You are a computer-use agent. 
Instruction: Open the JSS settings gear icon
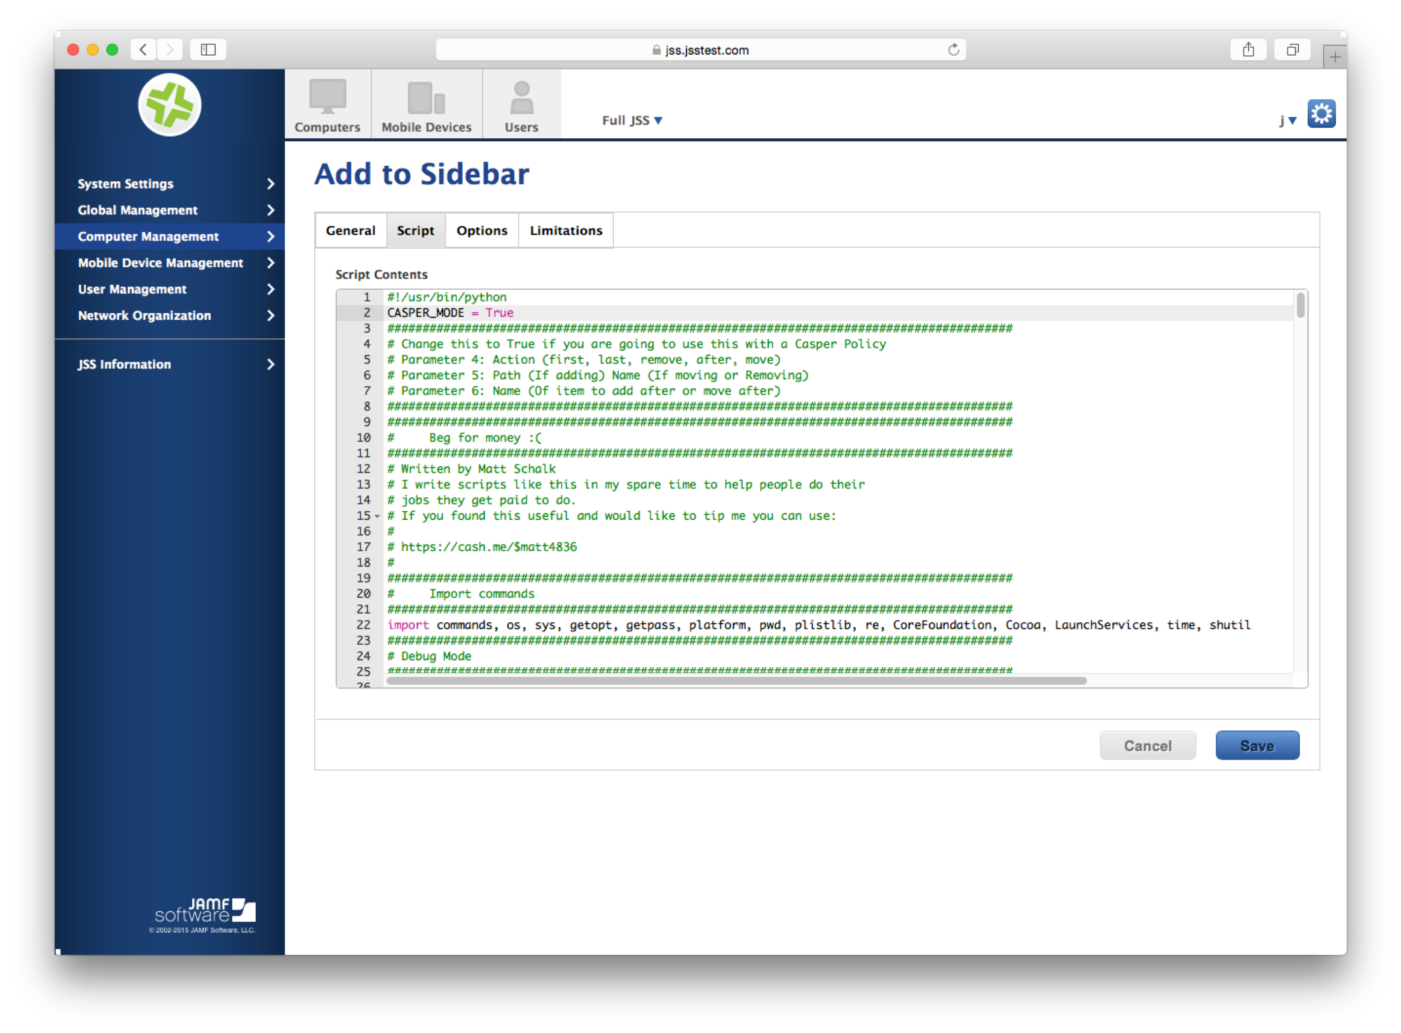(1321, 114)
